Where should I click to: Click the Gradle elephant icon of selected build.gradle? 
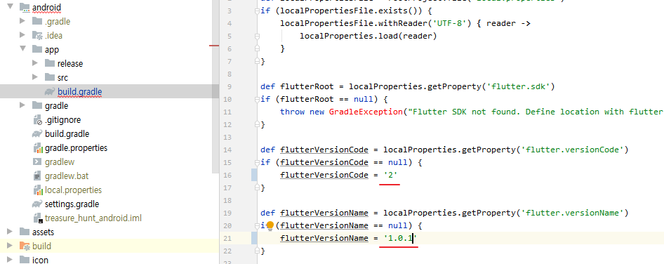pos(50,91)
